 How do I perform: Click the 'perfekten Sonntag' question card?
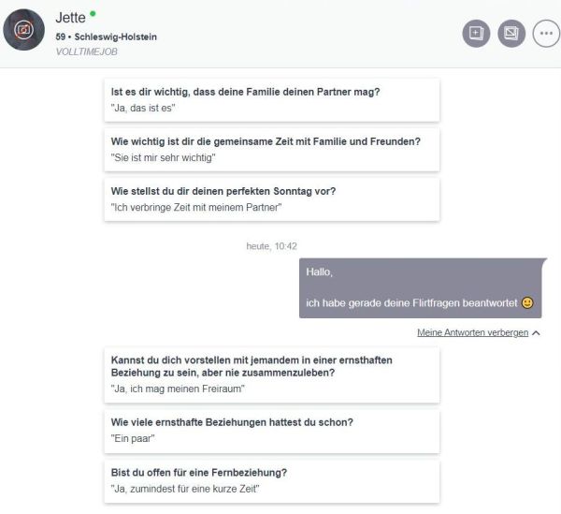point(271,199)
